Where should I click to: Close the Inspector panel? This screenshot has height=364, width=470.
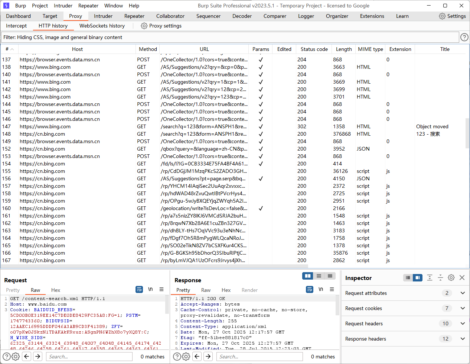[x=462, y=278]
